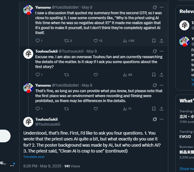Open TouhouSukii avatar on the main post
Screen dimensions: 194x172
(x=28, y=122)
